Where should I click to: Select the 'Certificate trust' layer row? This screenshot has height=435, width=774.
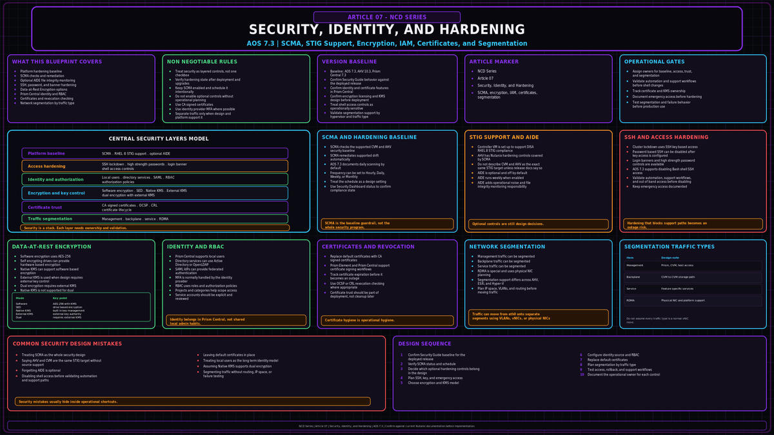[x=155, y=207]
